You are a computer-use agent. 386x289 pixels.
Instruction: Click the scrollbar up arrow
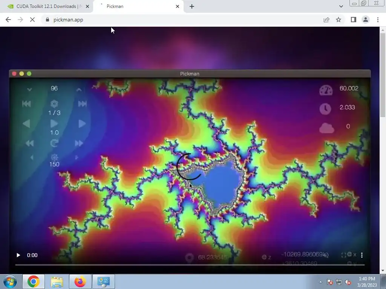point(383,30)
